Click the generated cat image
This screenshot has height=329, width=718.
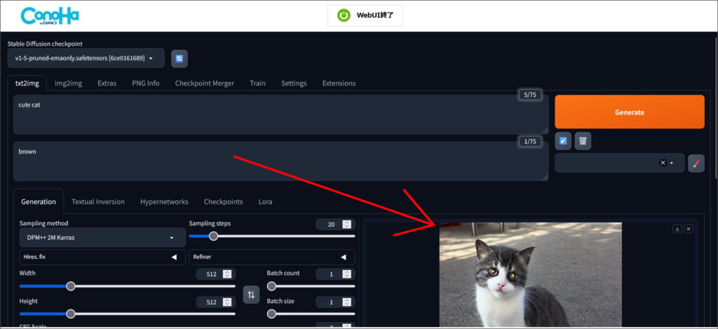click(530, 274)
